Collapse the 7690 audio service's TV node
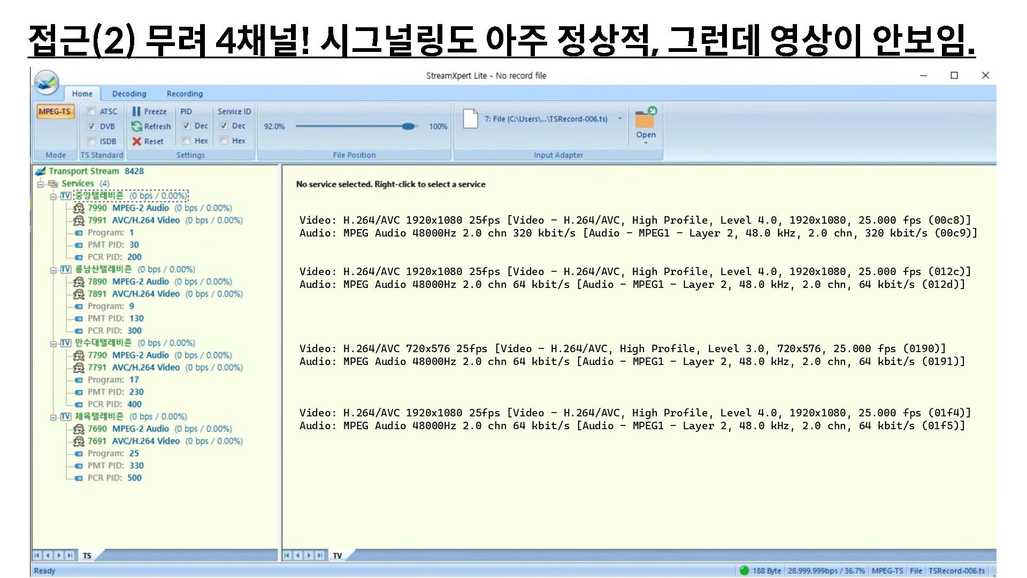The image size is (1027, 578). tap(53, 417)
